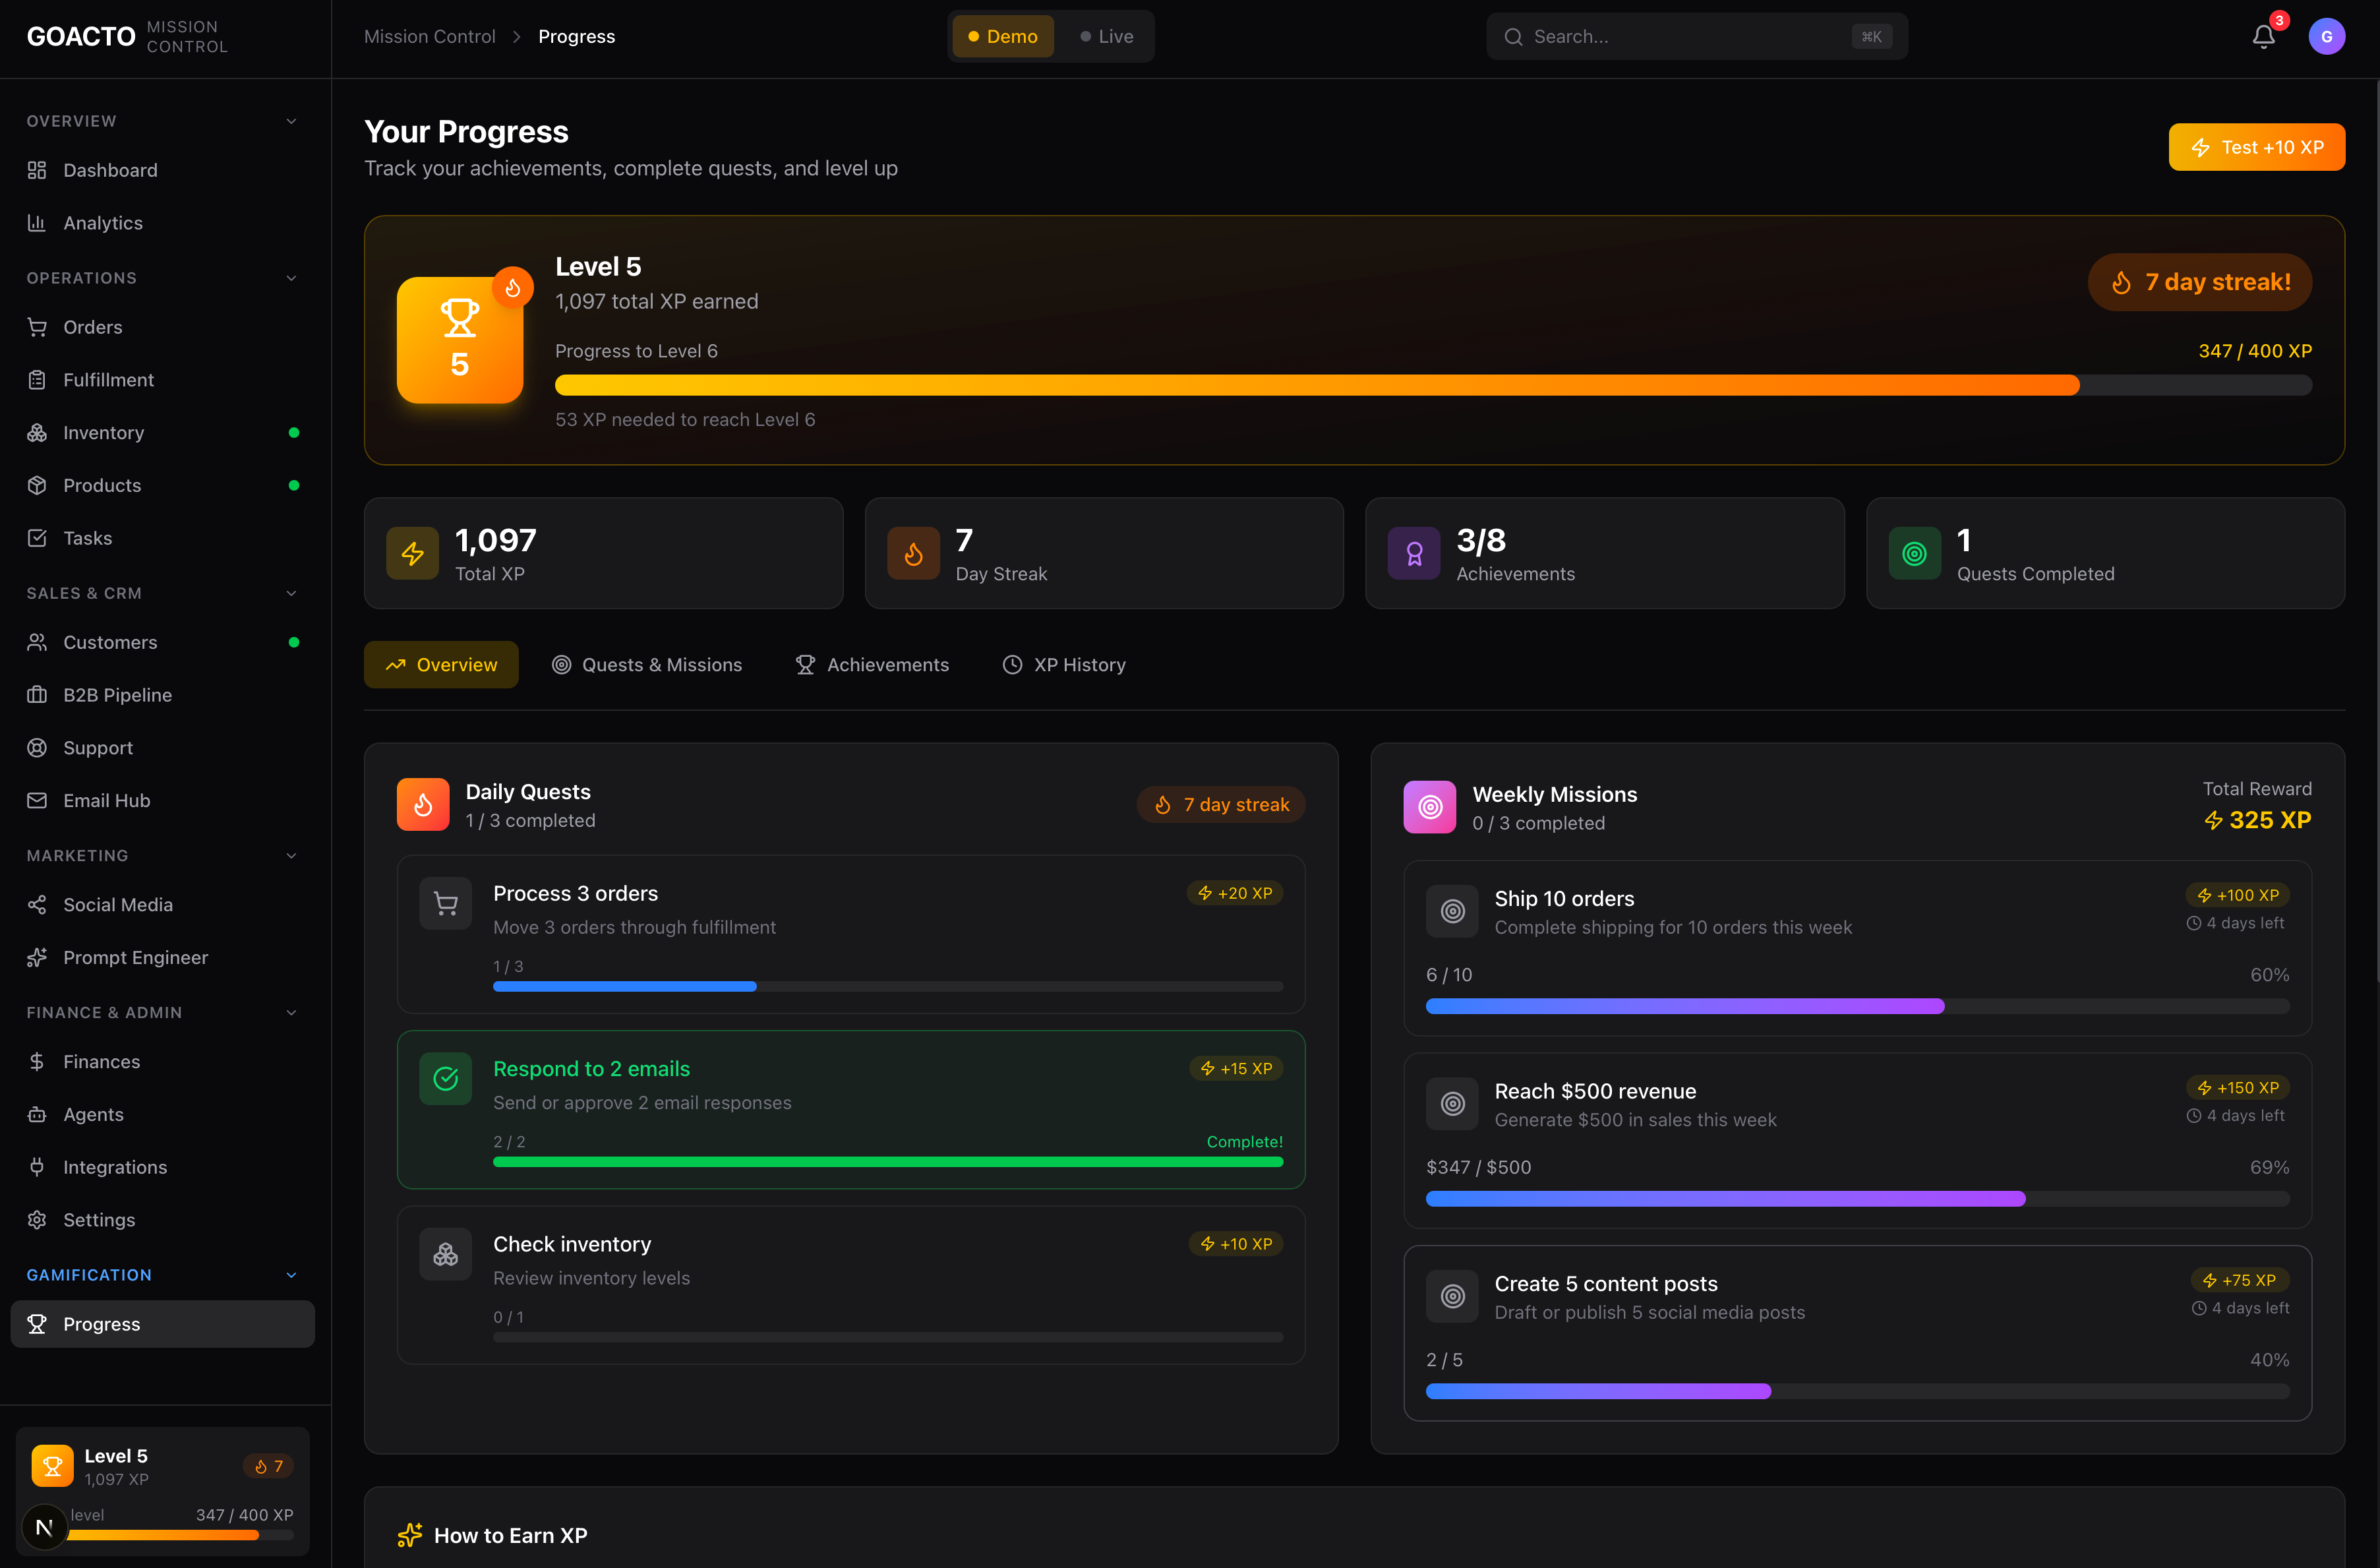Click the Prompt Engineer sparkle icon
Screen dimensions: 2380x1568
point(37,957)
